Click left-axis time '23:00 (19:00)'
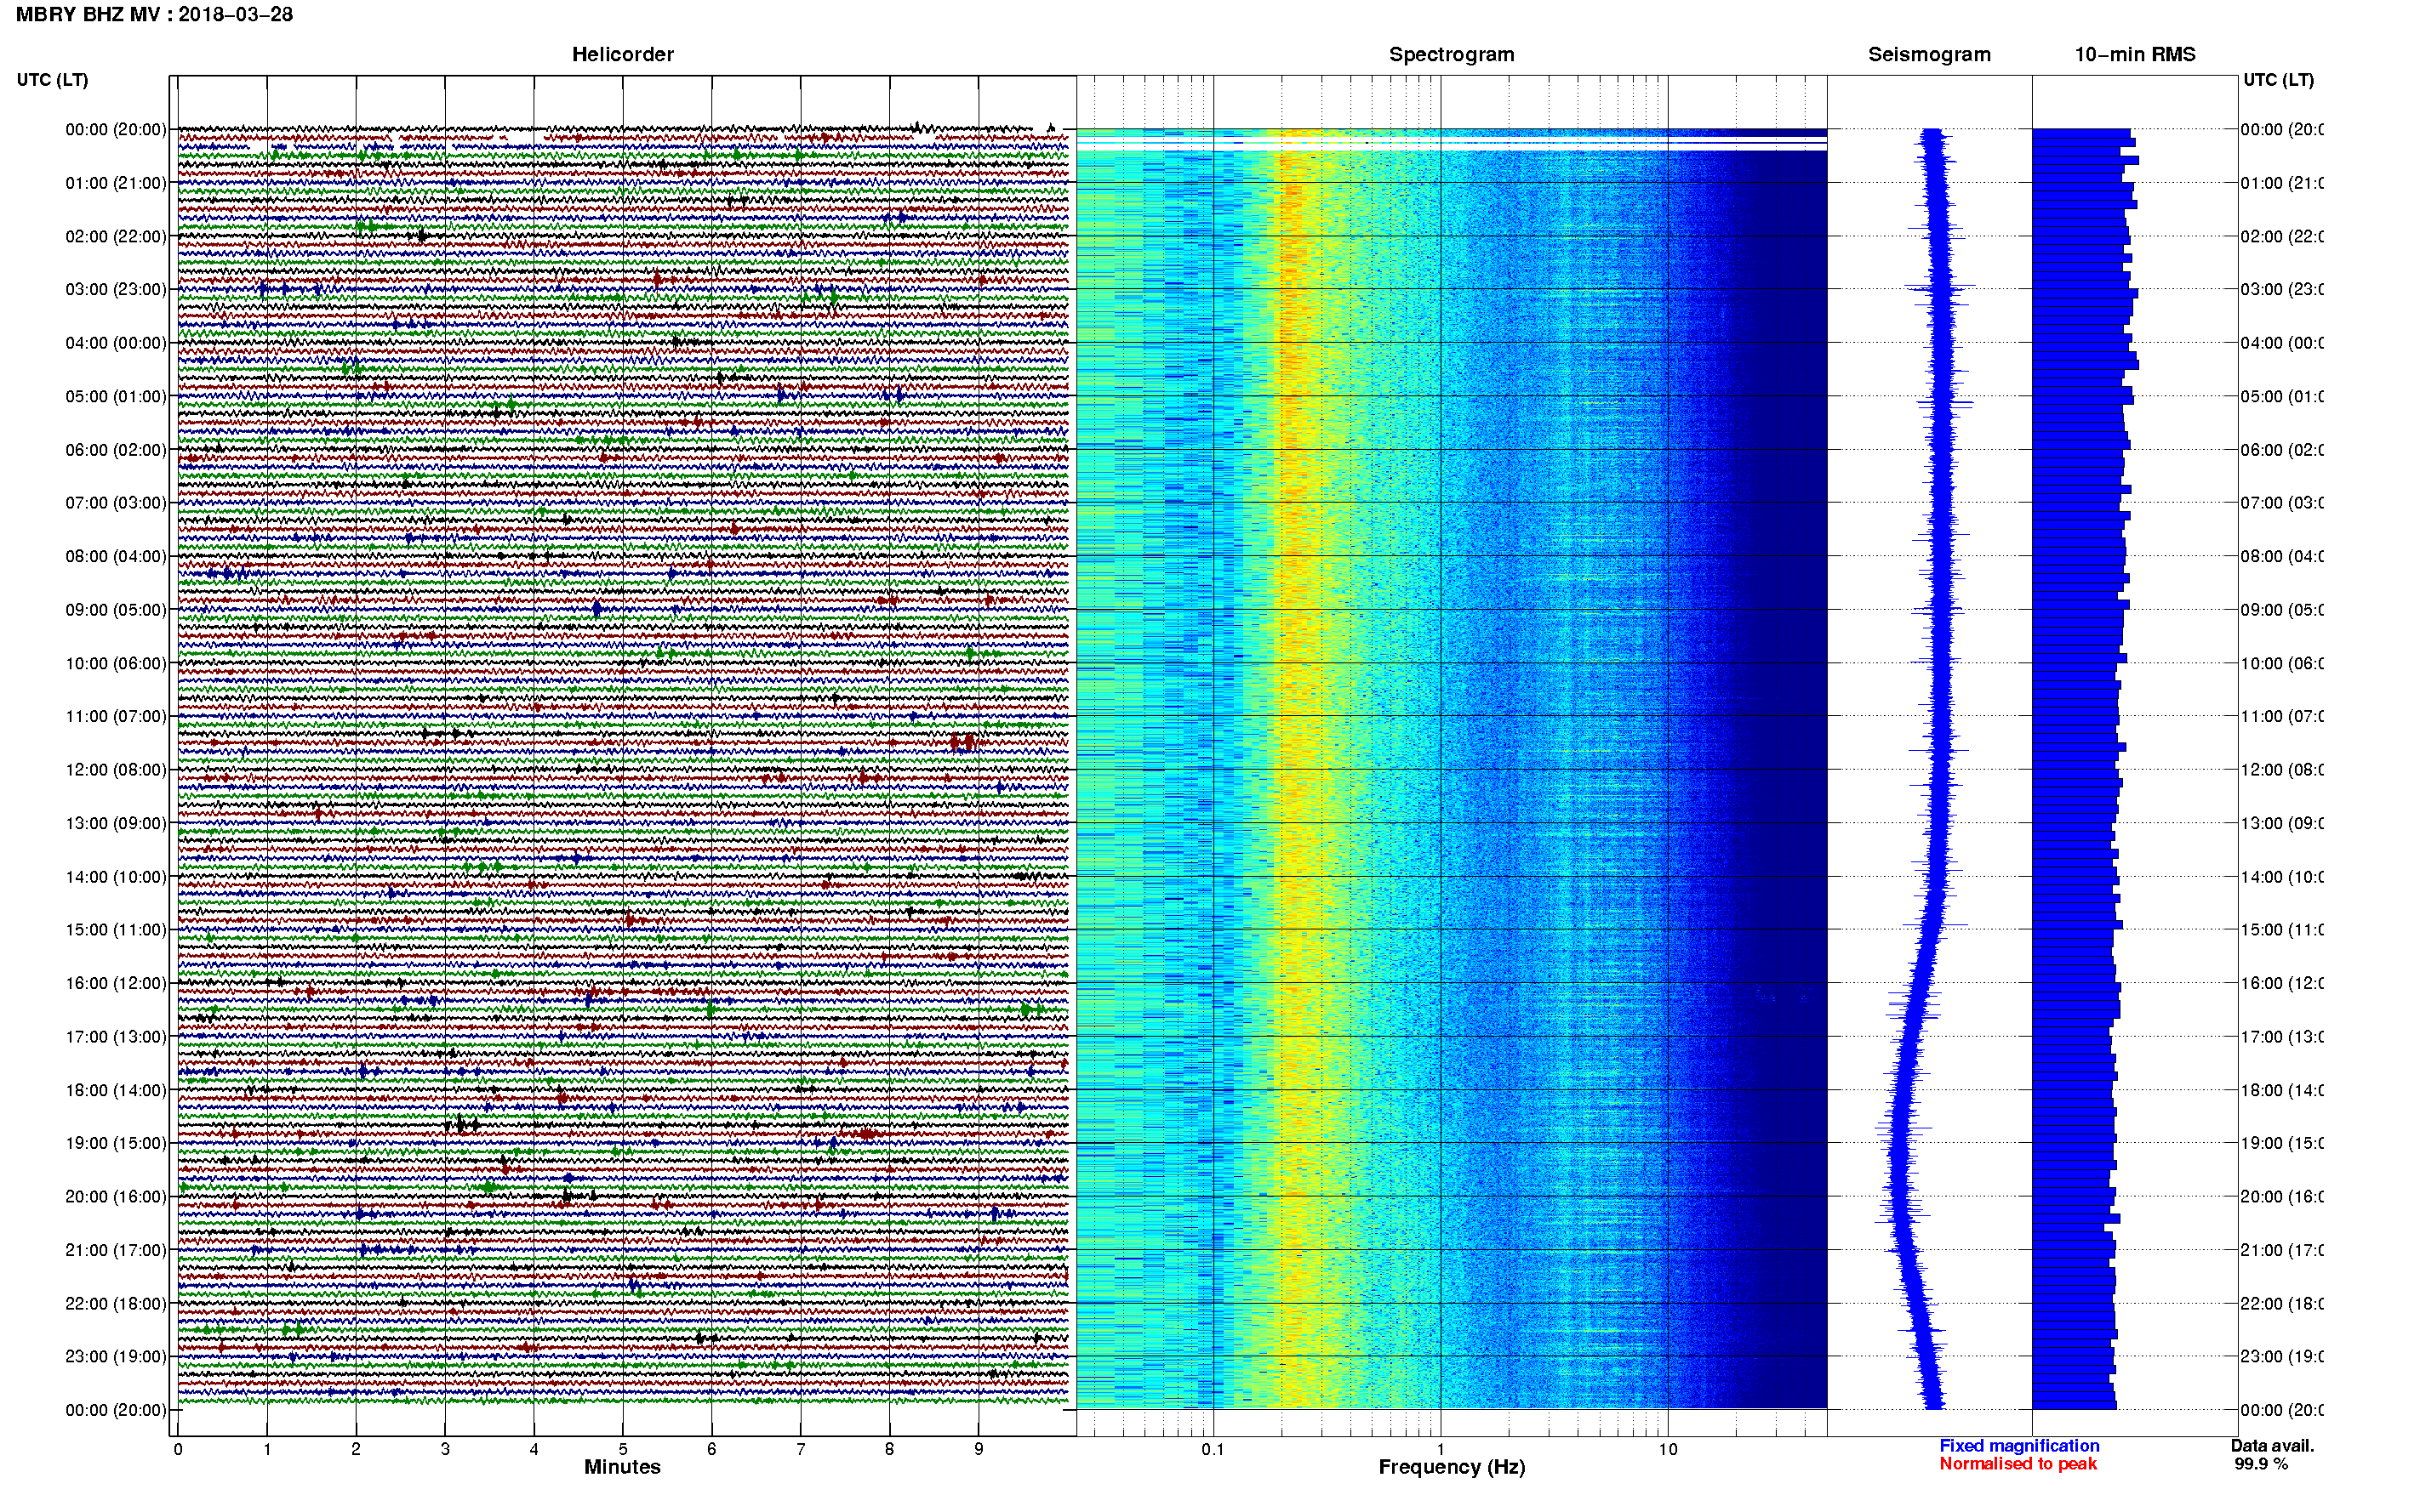This screenshot has width=2420, height=1512. tap(116, 1356)
